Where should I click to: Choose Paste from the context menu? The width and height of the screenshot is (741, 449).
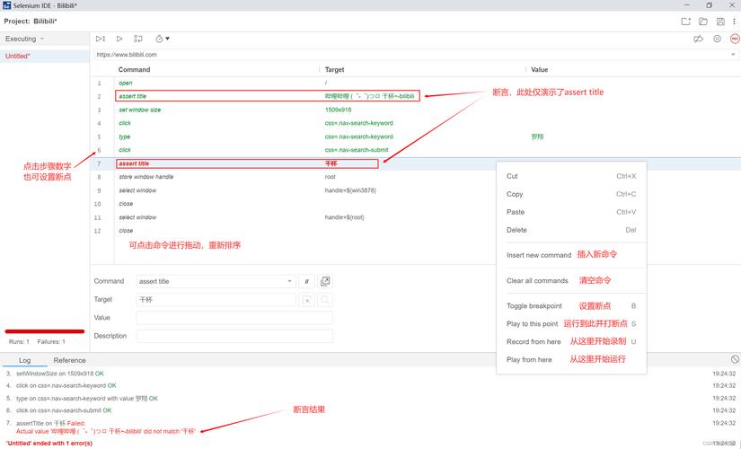571,212
